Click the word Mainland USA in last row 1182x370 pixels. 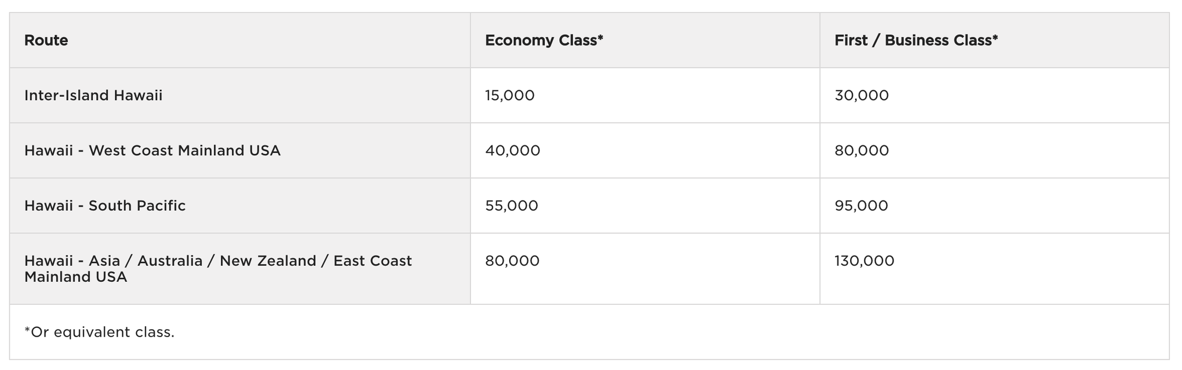tap(76, 277)
